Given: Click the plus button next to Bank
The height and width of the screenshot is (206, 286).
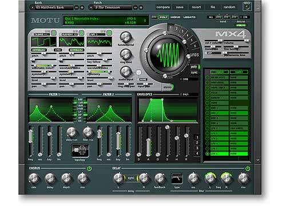Looking at the screenshot, I should [82, 7].
